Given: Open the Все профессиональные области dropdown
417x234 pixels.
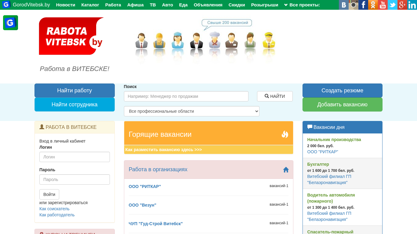Looking at the screenshot, I should 192,111.
